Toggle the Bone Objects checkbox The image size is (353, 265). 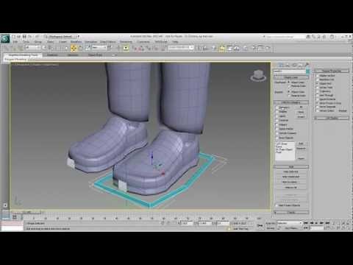[x=277, y=138]
